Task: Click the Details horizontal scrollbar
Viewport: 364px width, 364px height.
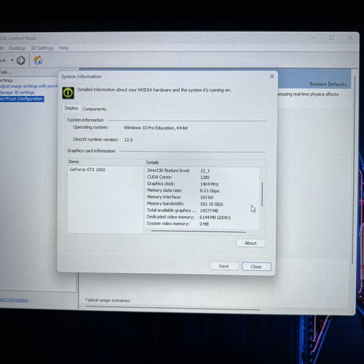Action: click(x=199, y=232)
